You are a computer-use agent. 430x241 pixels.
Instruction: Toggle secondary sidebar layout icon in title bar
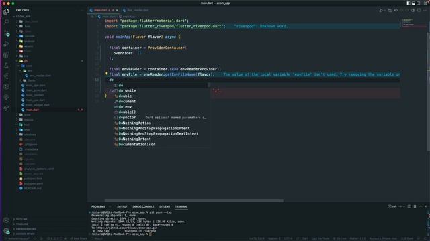click(418, 3)
